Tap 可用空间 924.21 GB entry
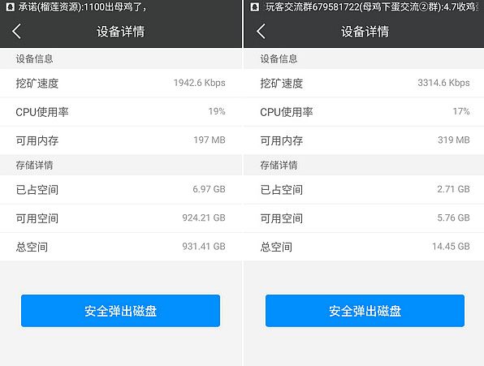Screen dimensions: 484x366 121,218
